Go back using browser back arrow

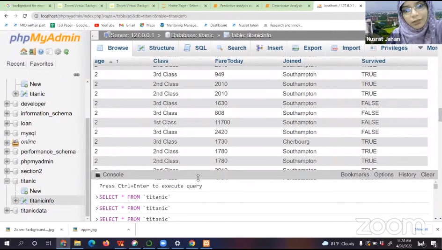pyautogui.click(x=7, y=16)
